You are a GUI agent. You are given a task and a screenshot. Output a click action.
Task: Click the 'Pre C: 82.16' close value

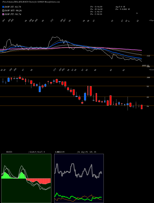pos(96,14)
